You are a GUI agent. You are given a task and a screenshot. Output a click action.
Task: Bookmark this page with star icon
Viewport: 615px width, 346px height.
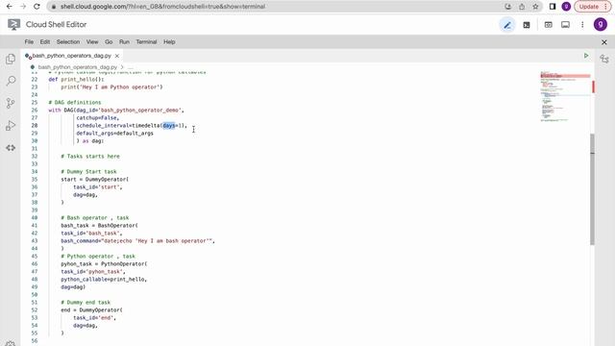(x=535, y=7)
